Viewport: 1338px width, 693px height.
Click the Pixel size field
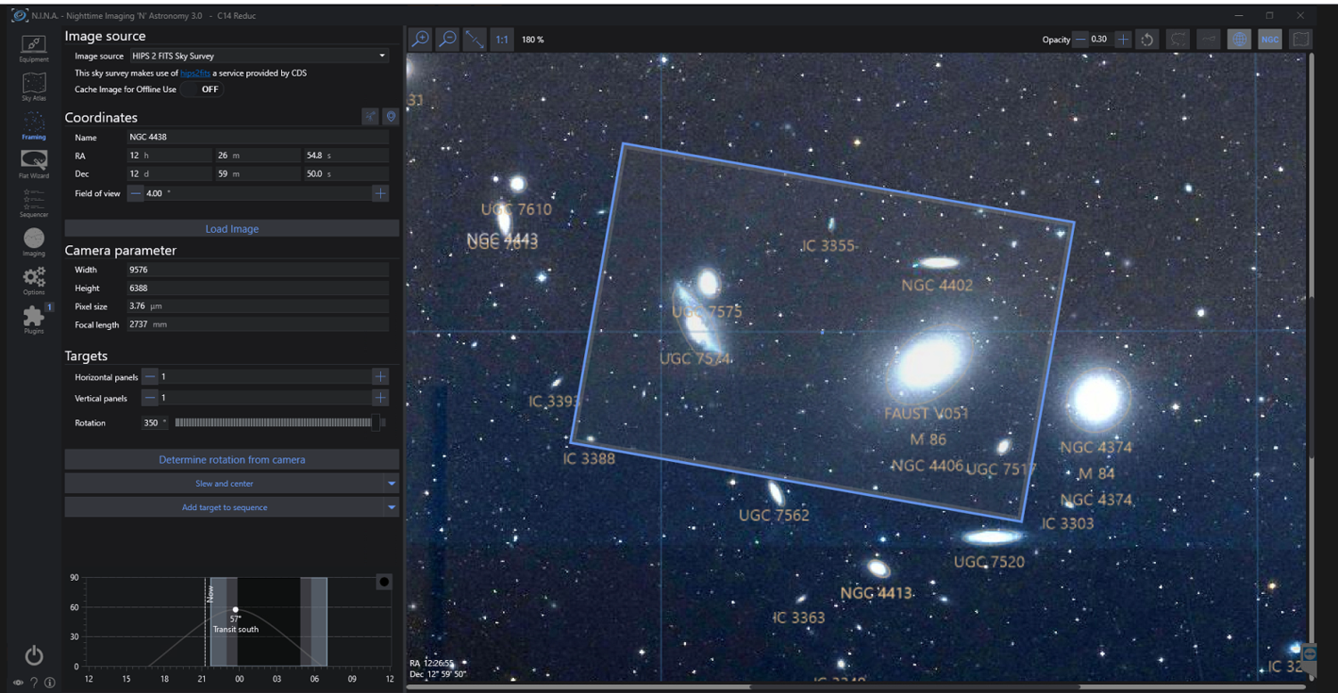259,306
